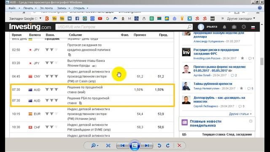
Task: Click the Swiss SVME PMI event at 10:30
Action: pos(89,127)
